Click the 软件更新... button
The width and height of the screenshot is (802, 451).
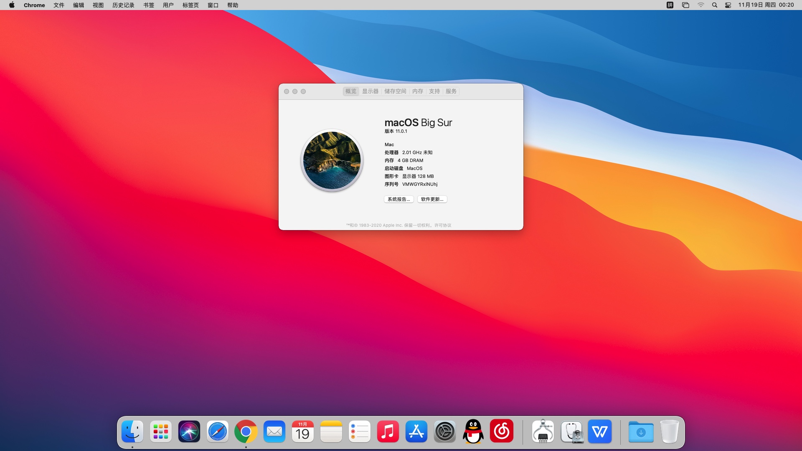pyautogui.click(x=432, y=199)
